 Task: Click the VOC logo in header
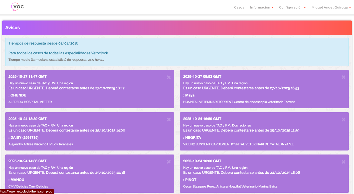point(17,7)
